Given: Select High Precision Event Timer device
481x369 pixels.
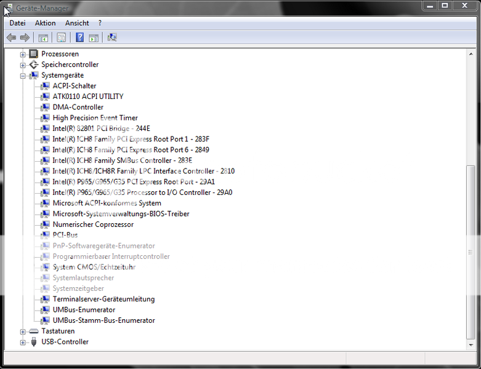Looking at the screenshot, I should (95, 118).
